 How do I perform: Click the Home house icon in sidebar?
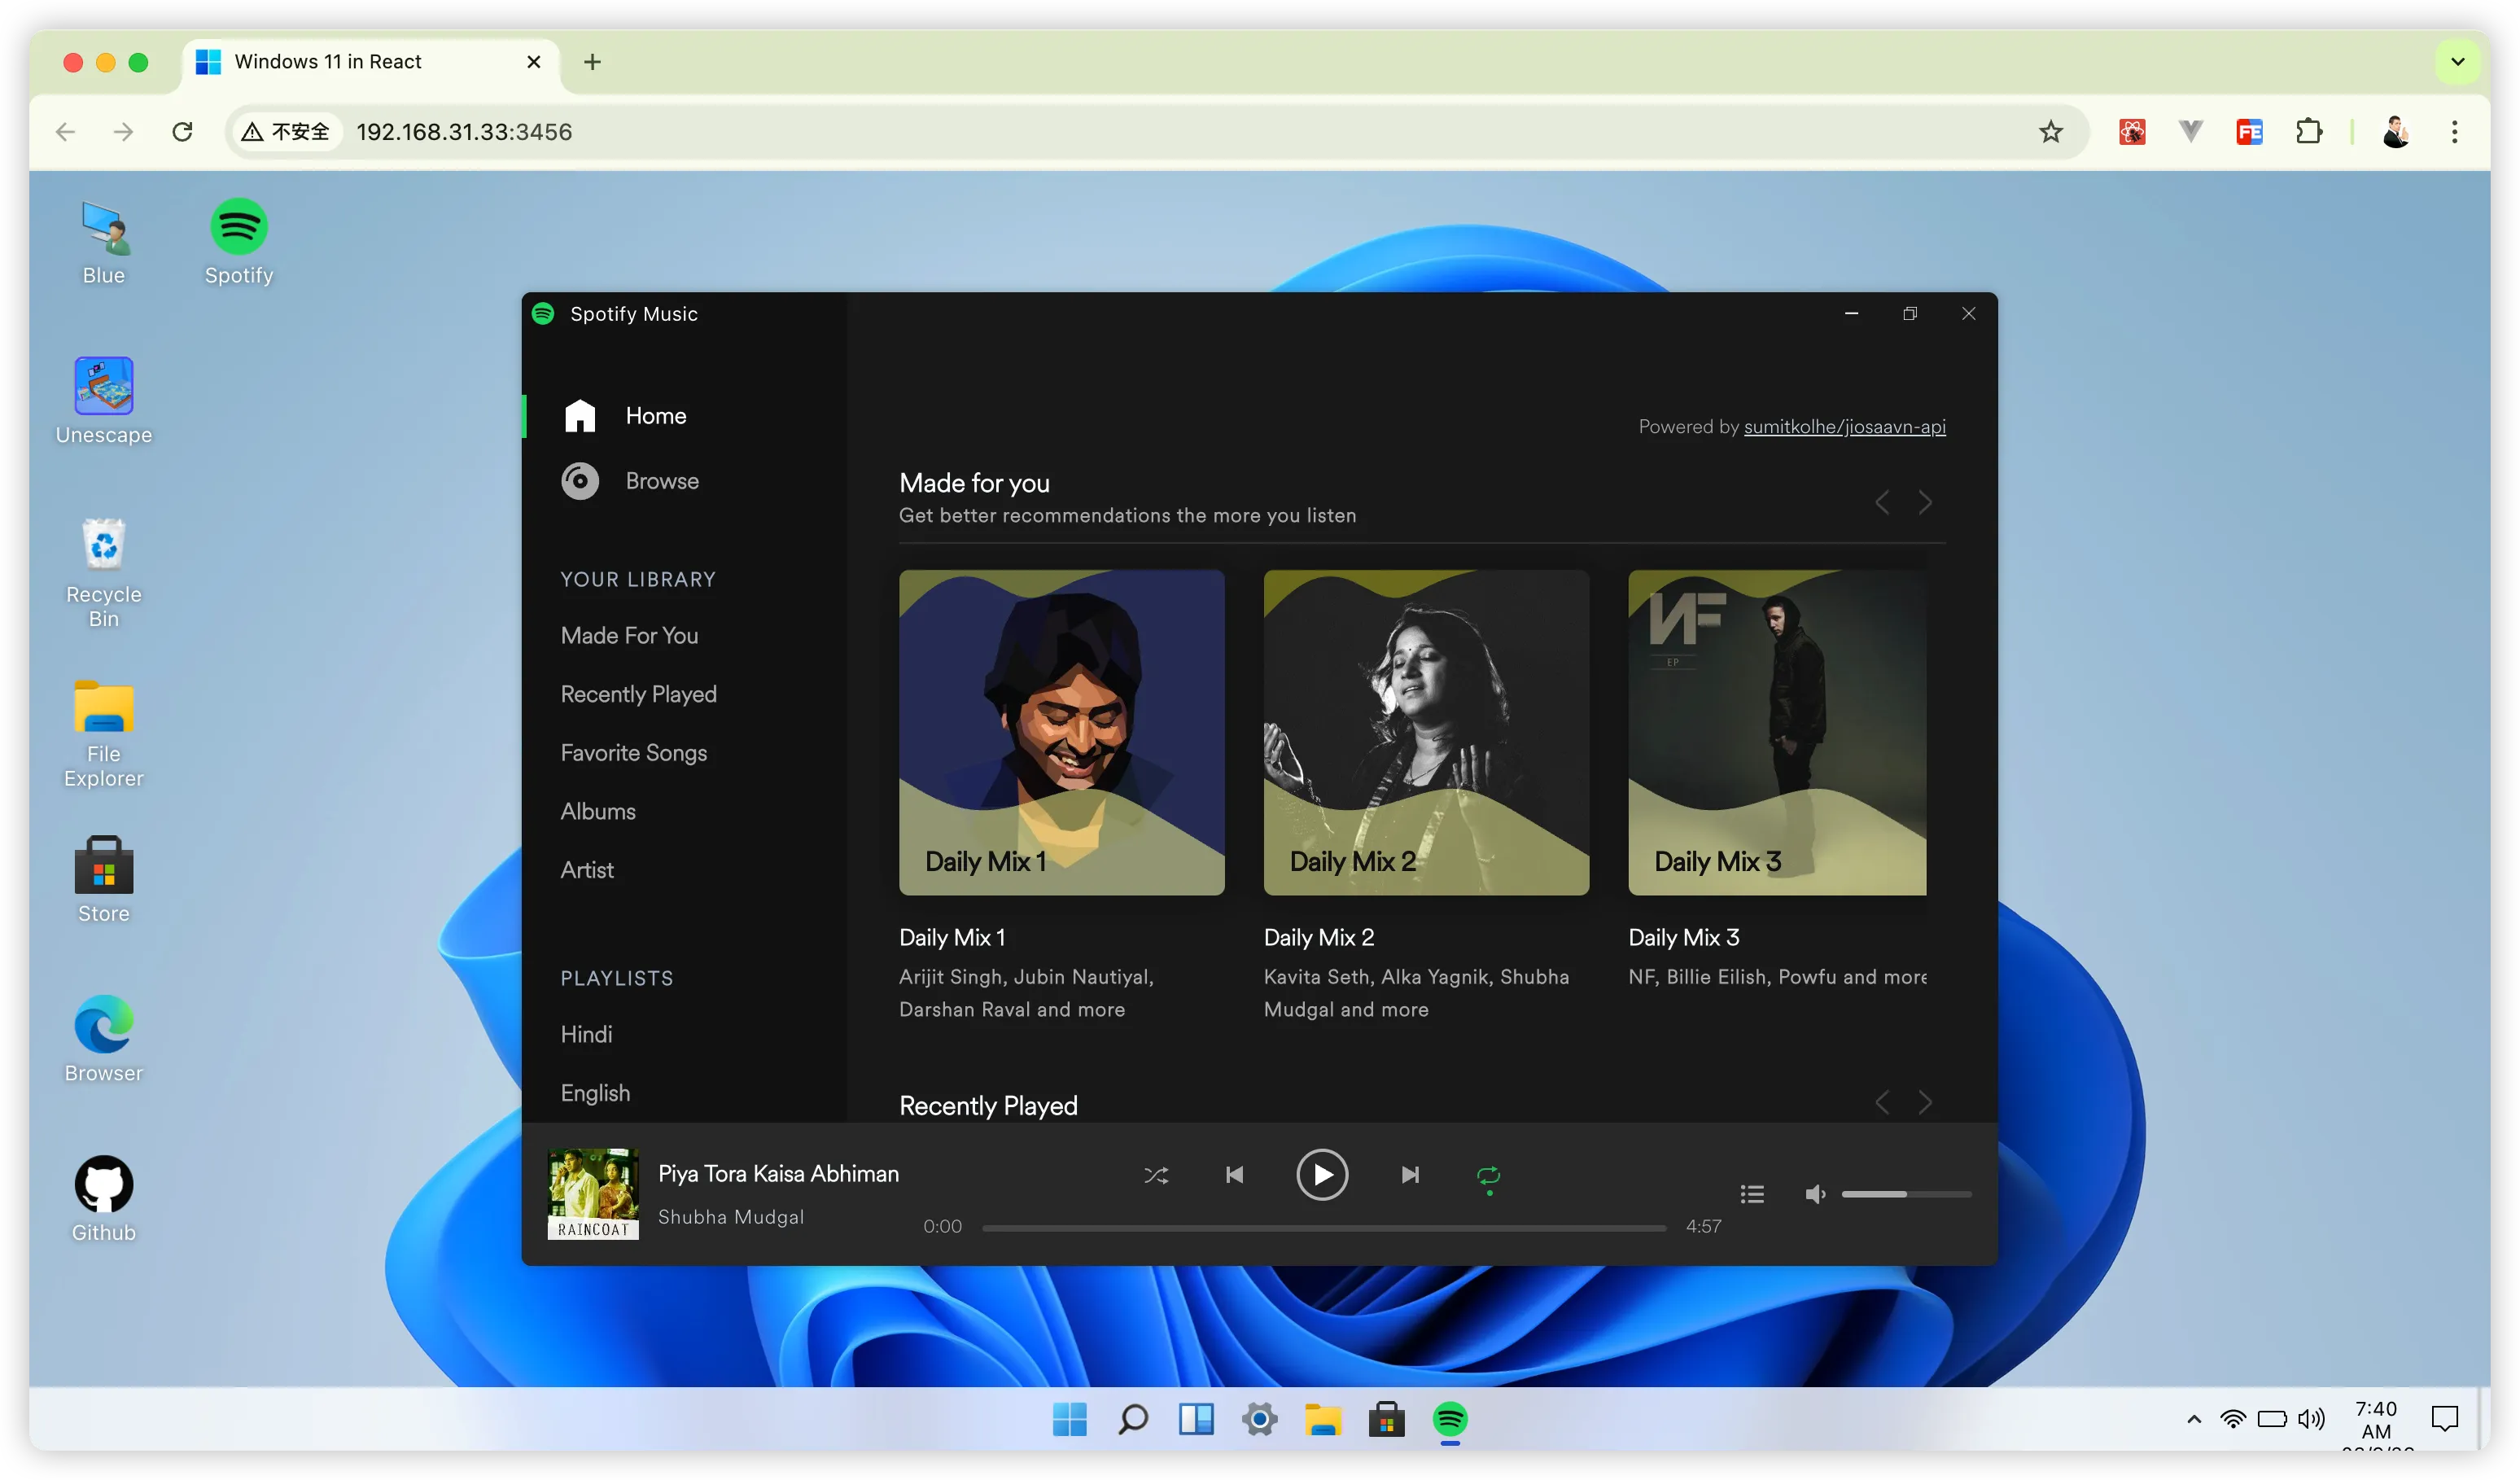[580, 416]
